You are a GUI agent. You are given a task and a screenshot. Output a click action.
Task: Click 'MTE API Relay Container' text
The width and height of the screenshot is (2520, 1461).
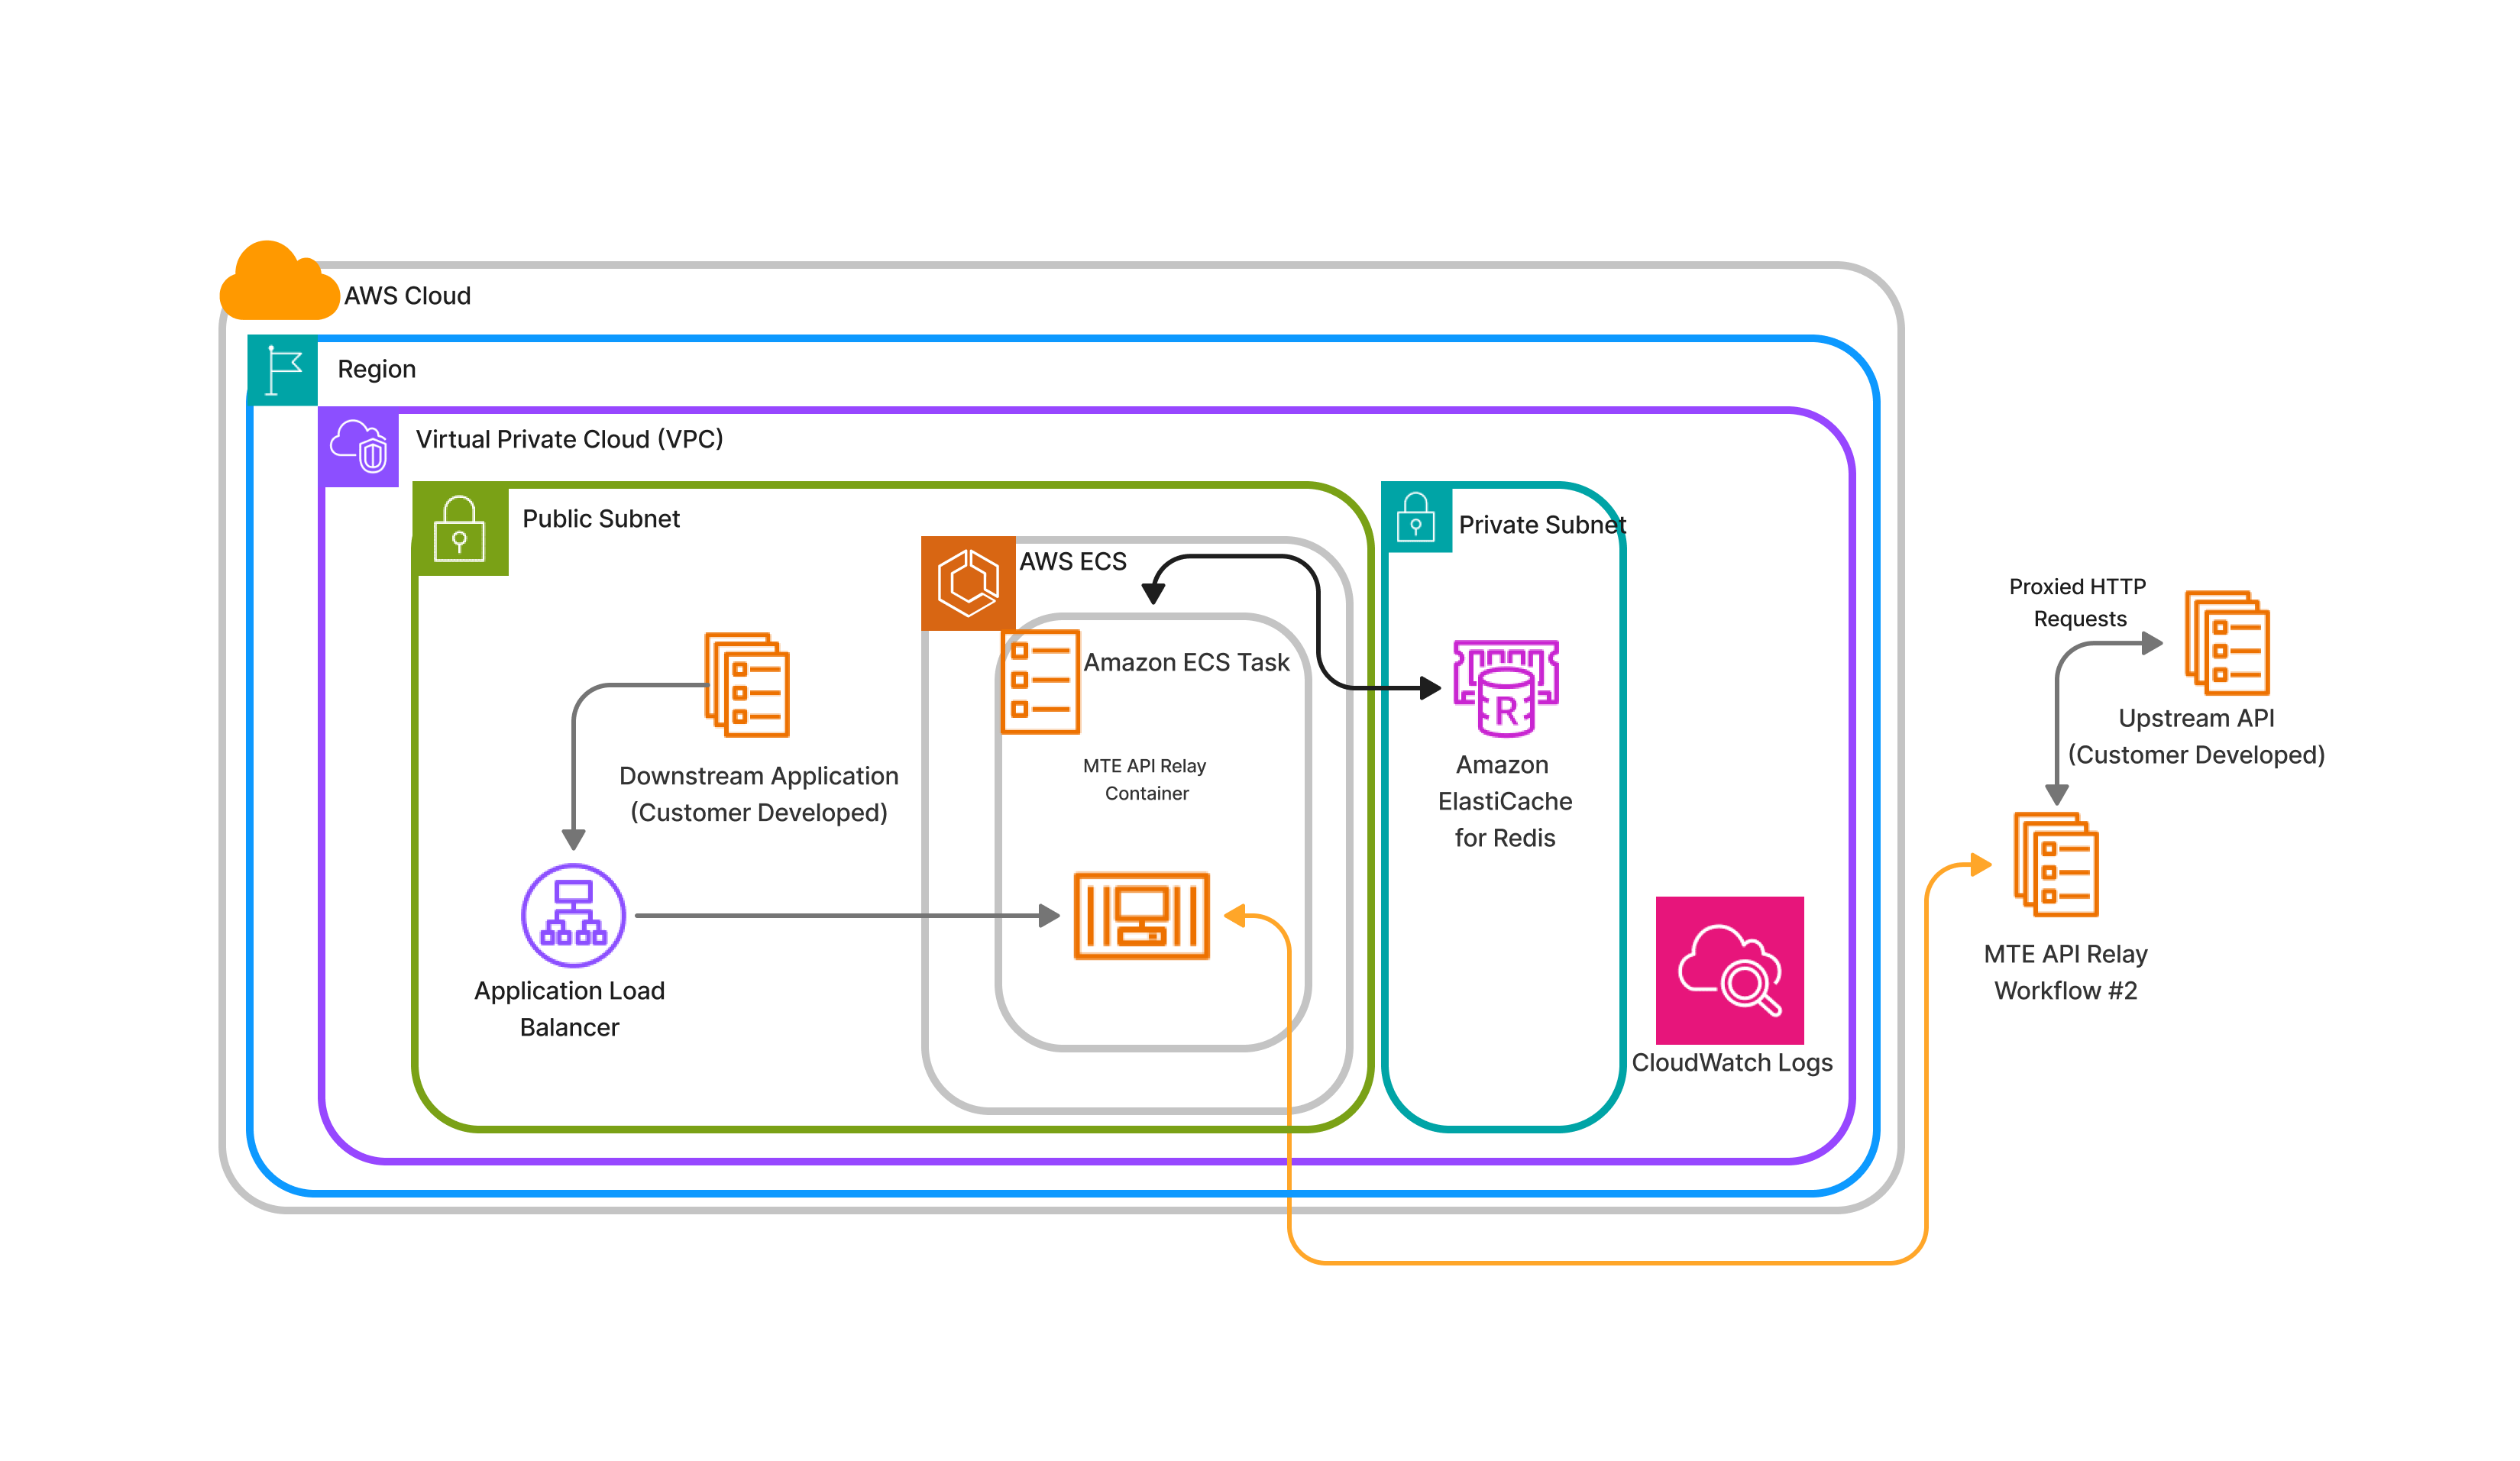click(x=1145, y=779)
